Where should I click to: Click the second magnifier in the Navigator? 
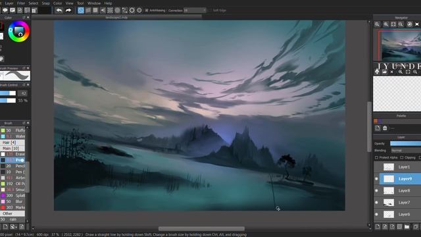(x=386, y=24)
